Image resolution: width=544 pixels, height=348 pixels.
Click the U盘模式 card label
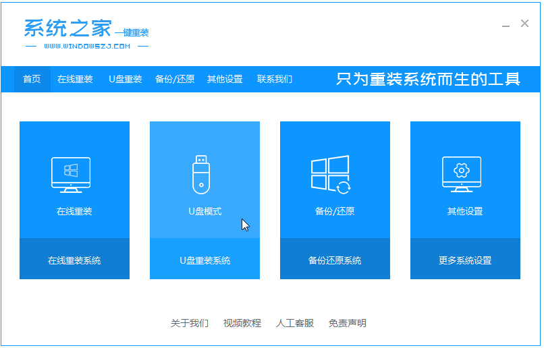pos(205,212)
